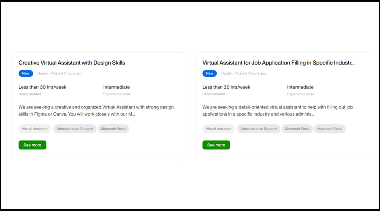The image size is (380, 211).
Task: Select Microsoft Word tag on left card
Action: (x=113, y=129)
